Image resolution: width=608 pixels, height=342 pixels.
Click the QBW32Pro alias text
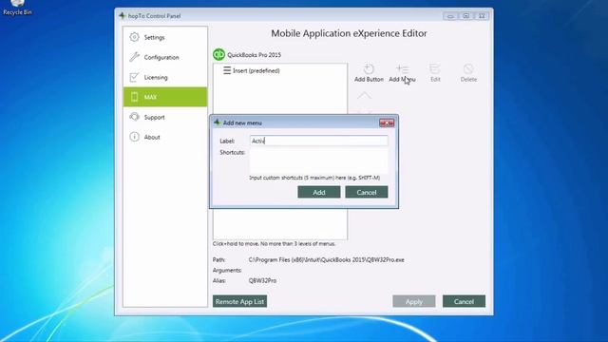(262, 280)
